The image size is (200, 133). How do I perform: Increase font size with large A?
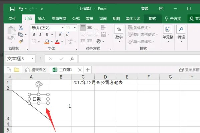(60, 35)
